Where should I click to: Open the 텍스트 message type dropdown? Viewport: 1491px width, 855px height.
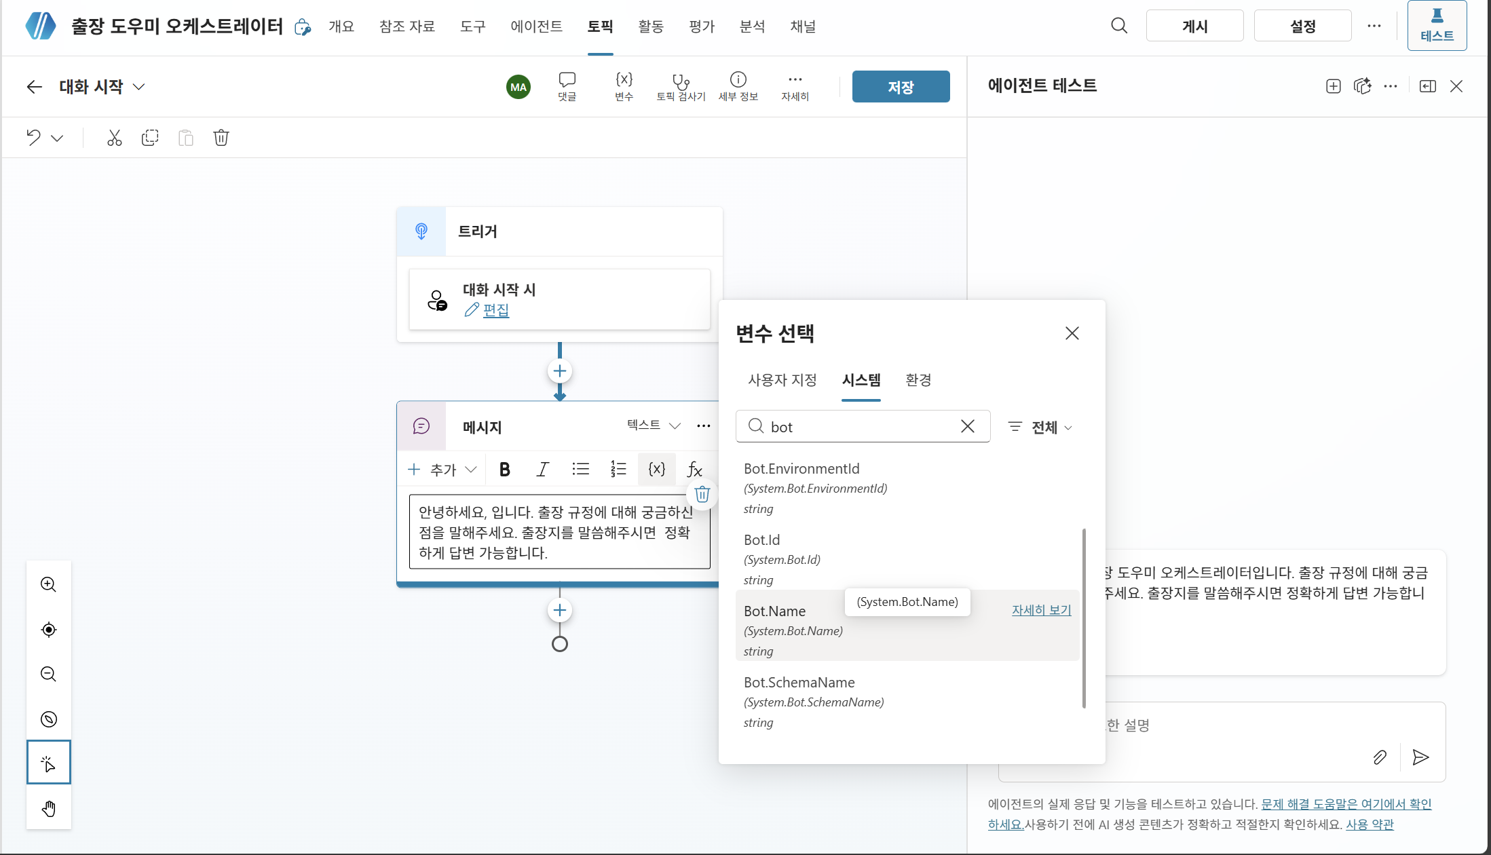tap(654, 425)
